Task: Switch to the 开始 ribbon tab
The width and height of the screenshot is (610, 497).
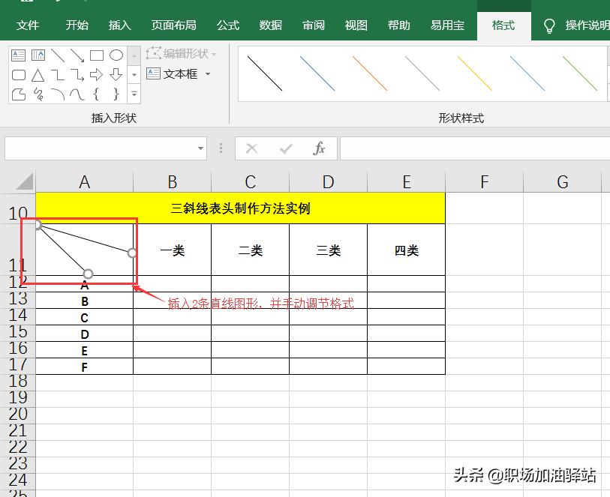Action: 76,25
